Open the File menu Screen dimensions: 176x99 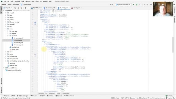point(5,1)
